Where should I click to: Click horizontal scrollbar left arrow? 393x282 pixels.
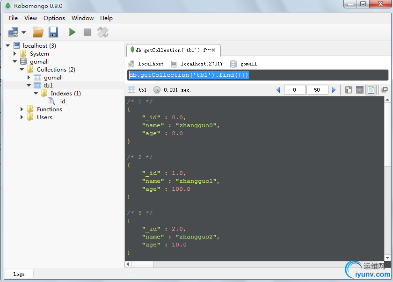pos(128,264)
